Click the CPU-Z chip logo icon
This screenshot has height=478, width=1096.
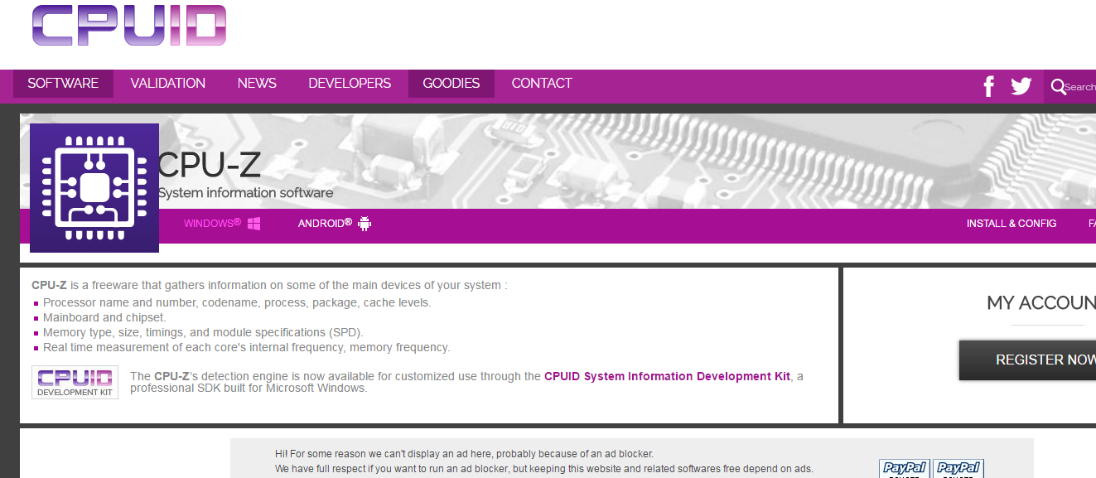(x=94, y=188)
